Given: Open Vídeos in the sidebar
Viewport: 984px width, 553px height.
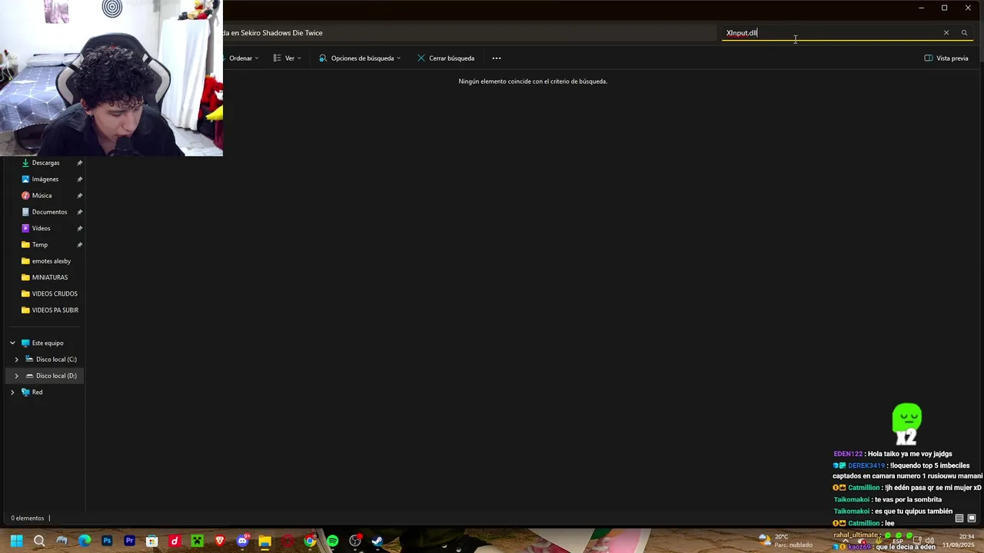Looking at the screenshot, I should click(41, 228).
